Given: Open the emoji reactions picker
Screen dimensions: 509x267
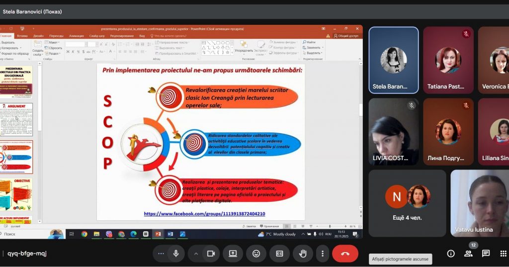Looking at the screenshot, I should (256, 254).
